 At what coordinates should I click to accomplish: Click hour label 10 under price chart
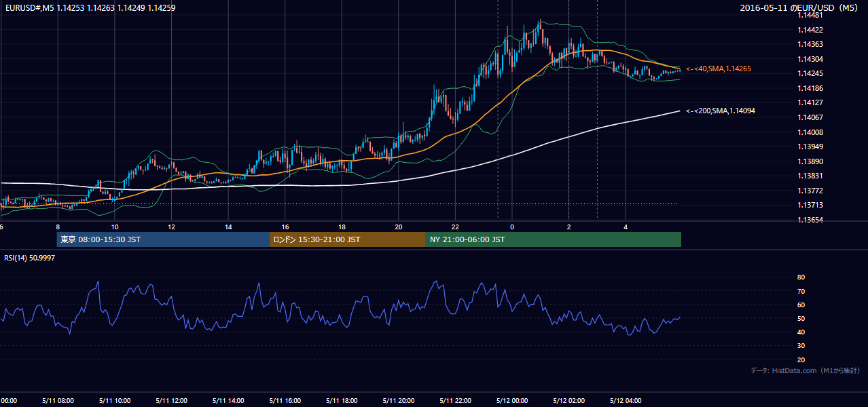(115, 227)
